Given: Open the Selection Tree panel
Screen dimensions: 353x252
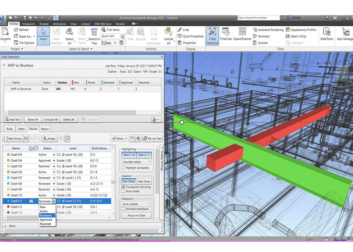Looking at the screenshot, I should [94, 36].
